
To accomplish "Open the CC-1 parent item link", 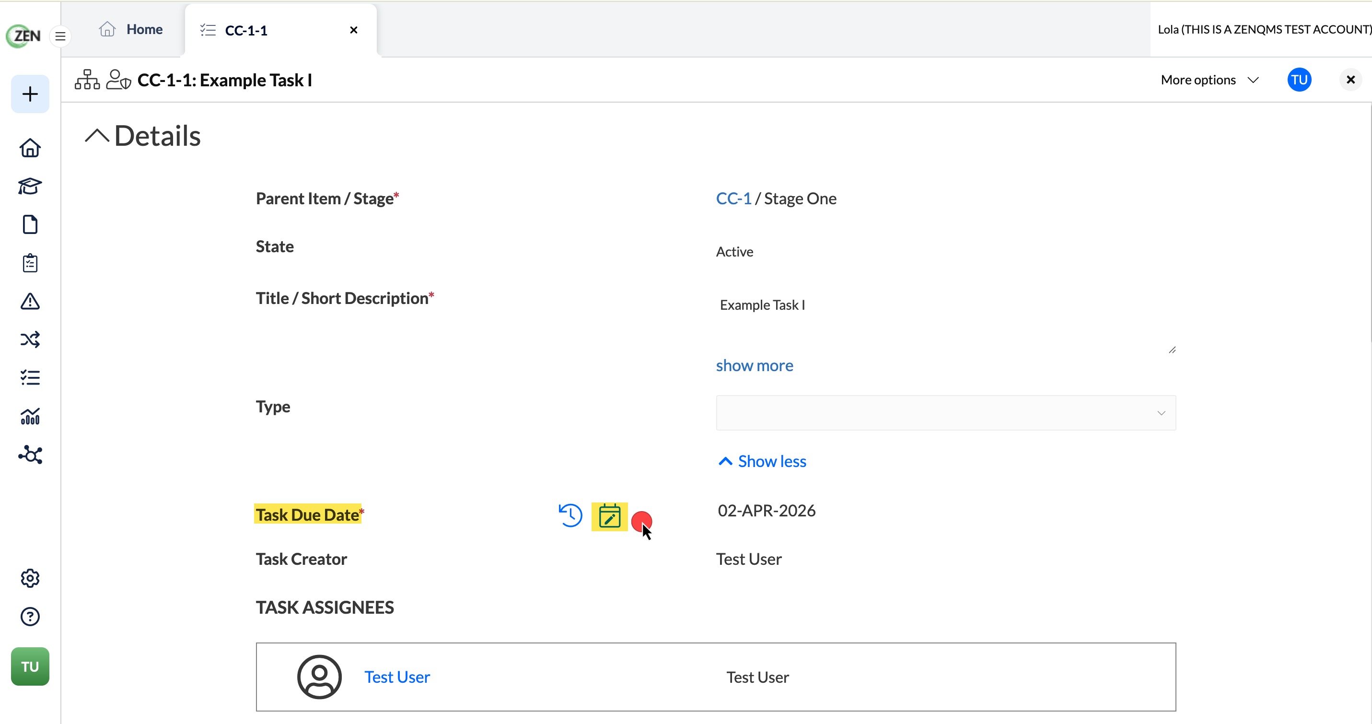I will [x=733, y=198].
